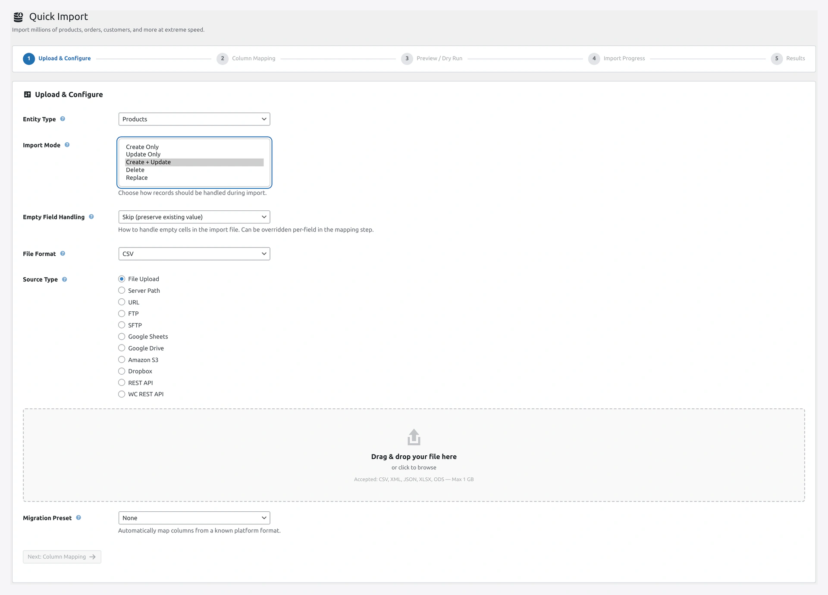Go to Import Progress step label

click(x=624, y=58)
